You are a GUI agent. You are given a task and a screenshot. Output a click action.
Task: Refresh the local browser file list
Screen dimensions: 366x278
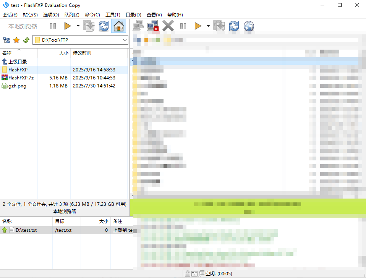tap(104, 26)
